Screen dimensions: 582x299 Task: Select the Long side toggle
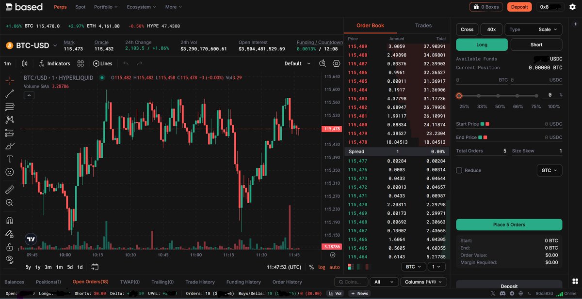pyautogui.click(x=482, y=45)
